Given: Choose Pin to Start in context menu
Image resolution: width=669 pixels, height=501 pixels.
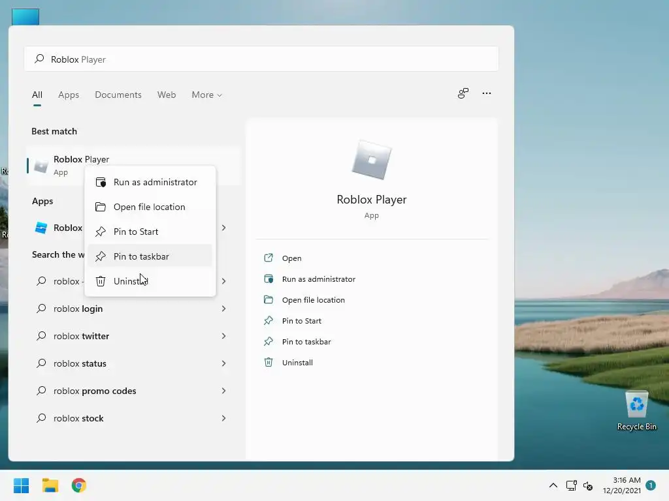Looking at the screenshot, I should [150, 232].
